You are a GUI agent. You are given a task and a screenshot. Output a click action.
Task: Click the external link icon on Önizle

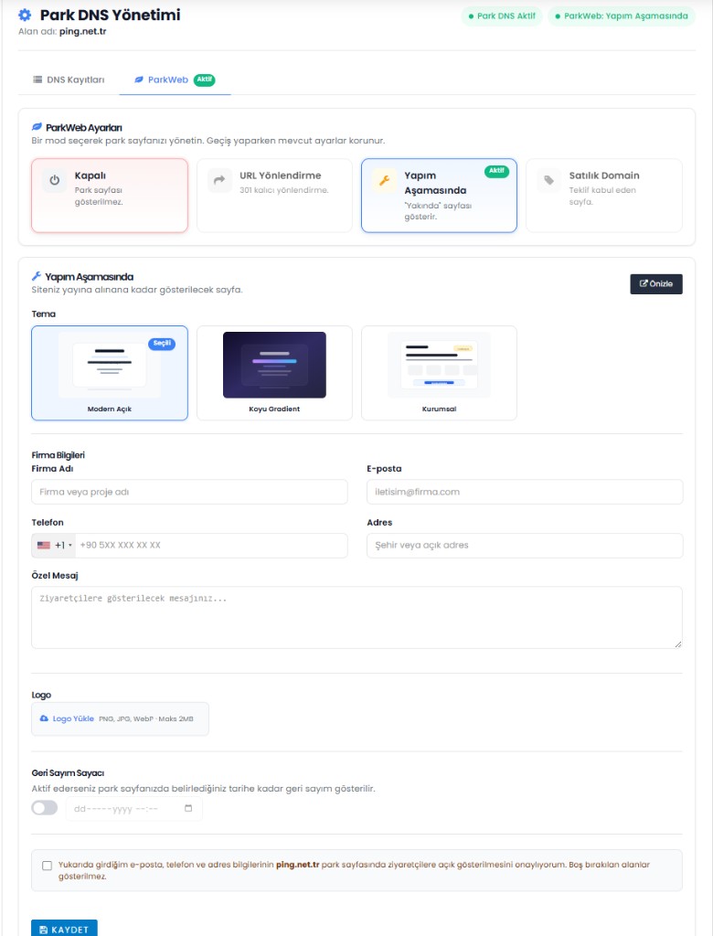(644, 283)
